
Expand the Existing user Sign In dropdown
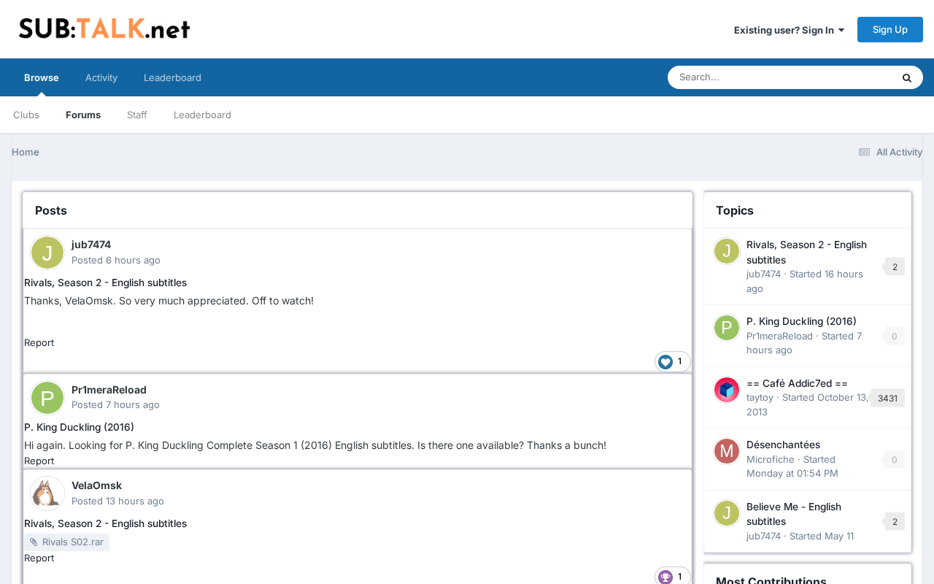789,30
